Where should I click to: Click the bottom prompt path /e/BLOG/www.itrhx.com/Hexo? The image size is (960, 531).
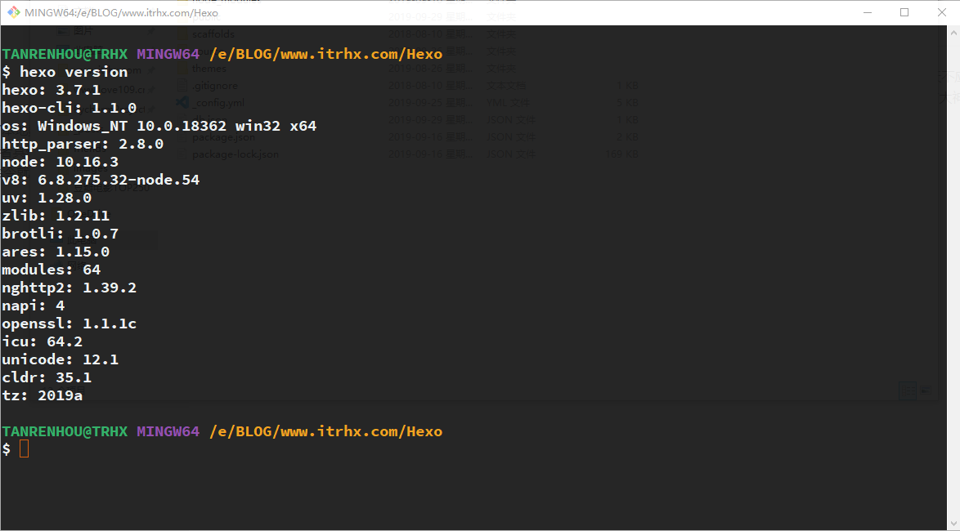click(325, 432)
